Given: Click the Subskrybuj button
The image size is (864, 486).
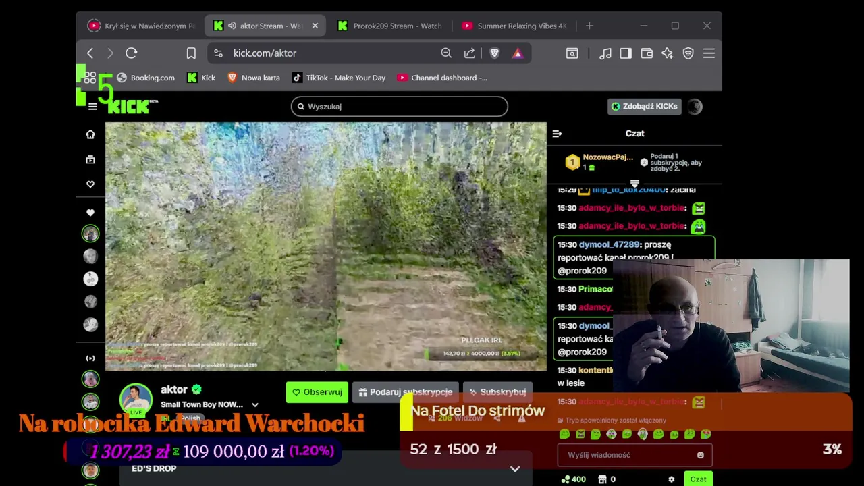Looking at the screenshot, I should (497, 392).
